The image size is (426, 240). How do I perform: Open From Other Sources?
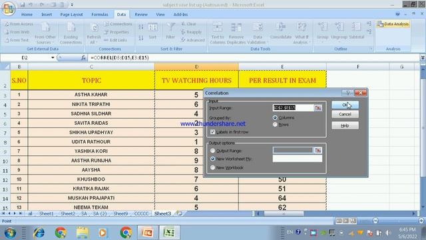(x=45, y=33)
